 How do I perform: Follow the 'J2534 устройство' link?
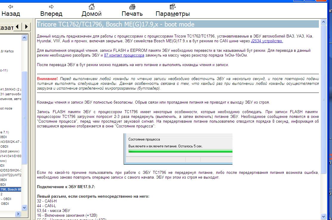[x=267, y=41]
